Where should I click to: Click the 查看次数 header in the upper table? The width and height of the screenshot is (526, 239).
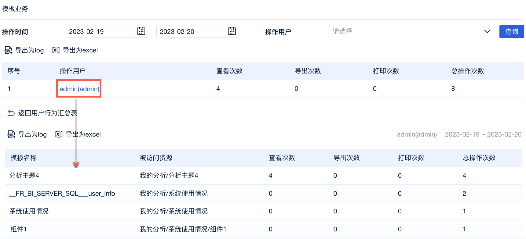tap(229, 71)
